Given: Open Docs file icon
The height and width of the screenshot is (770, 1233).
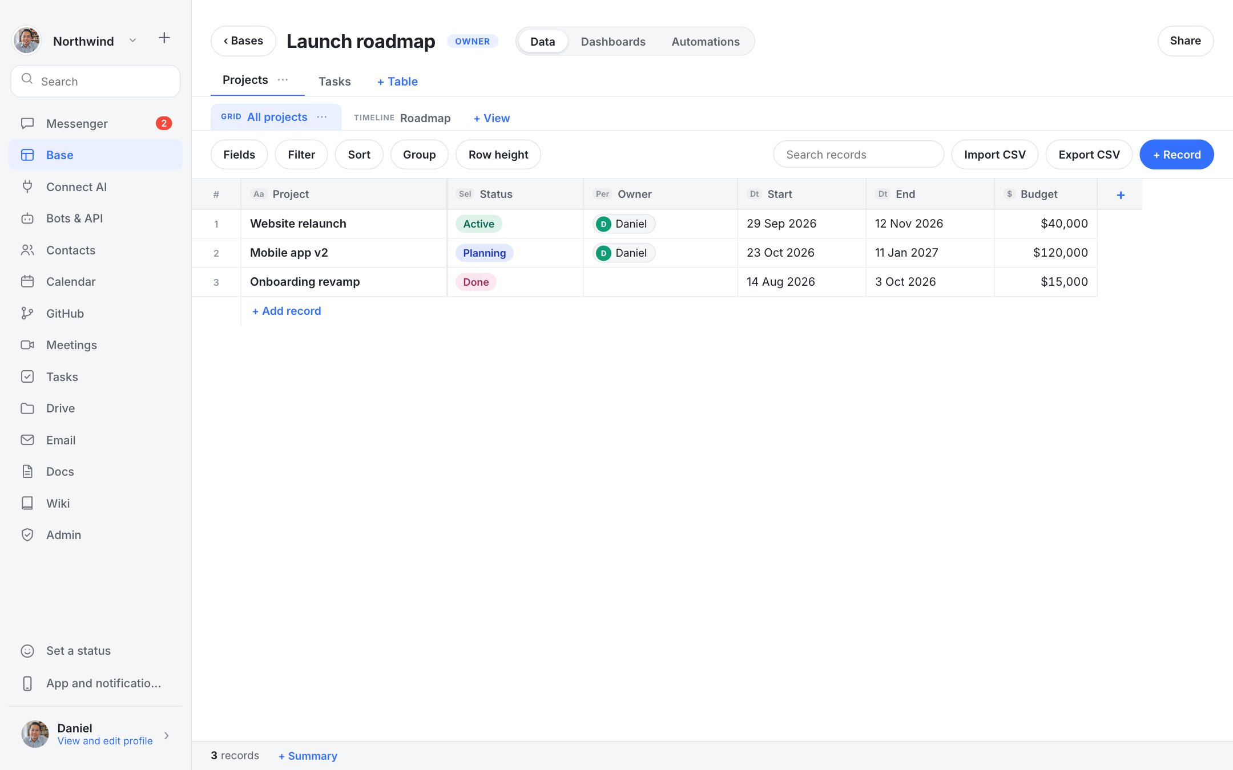Looking at the screenshot, I should point(27,472).
